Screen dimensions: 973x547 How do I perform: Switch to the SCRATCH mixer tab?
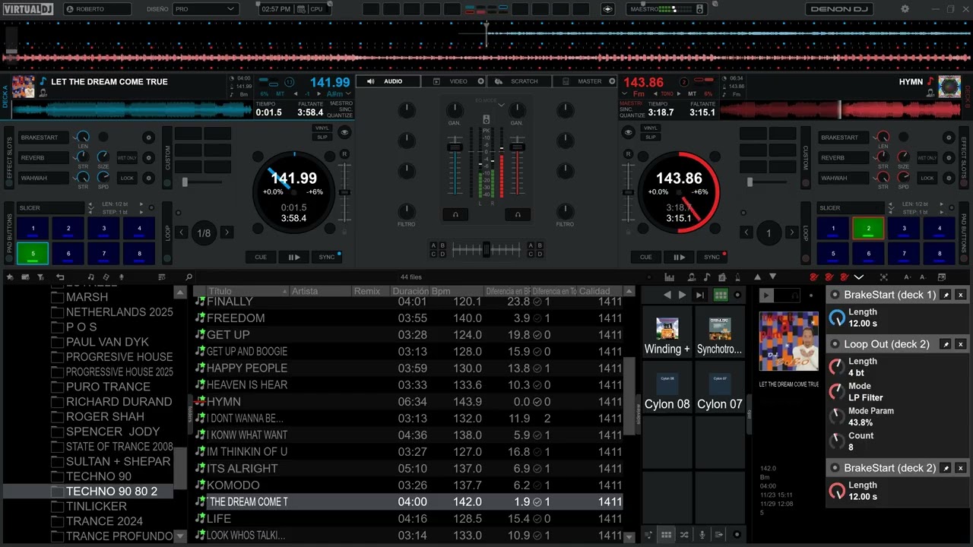(519, 81)
